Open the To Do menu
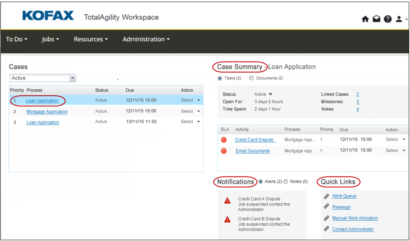 [x=17, y=39]
